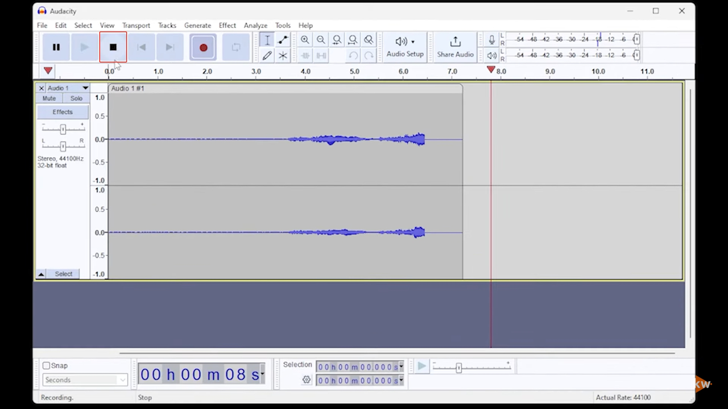
Task: Open Effects for Audio 1 track
Action: [63, 112]
